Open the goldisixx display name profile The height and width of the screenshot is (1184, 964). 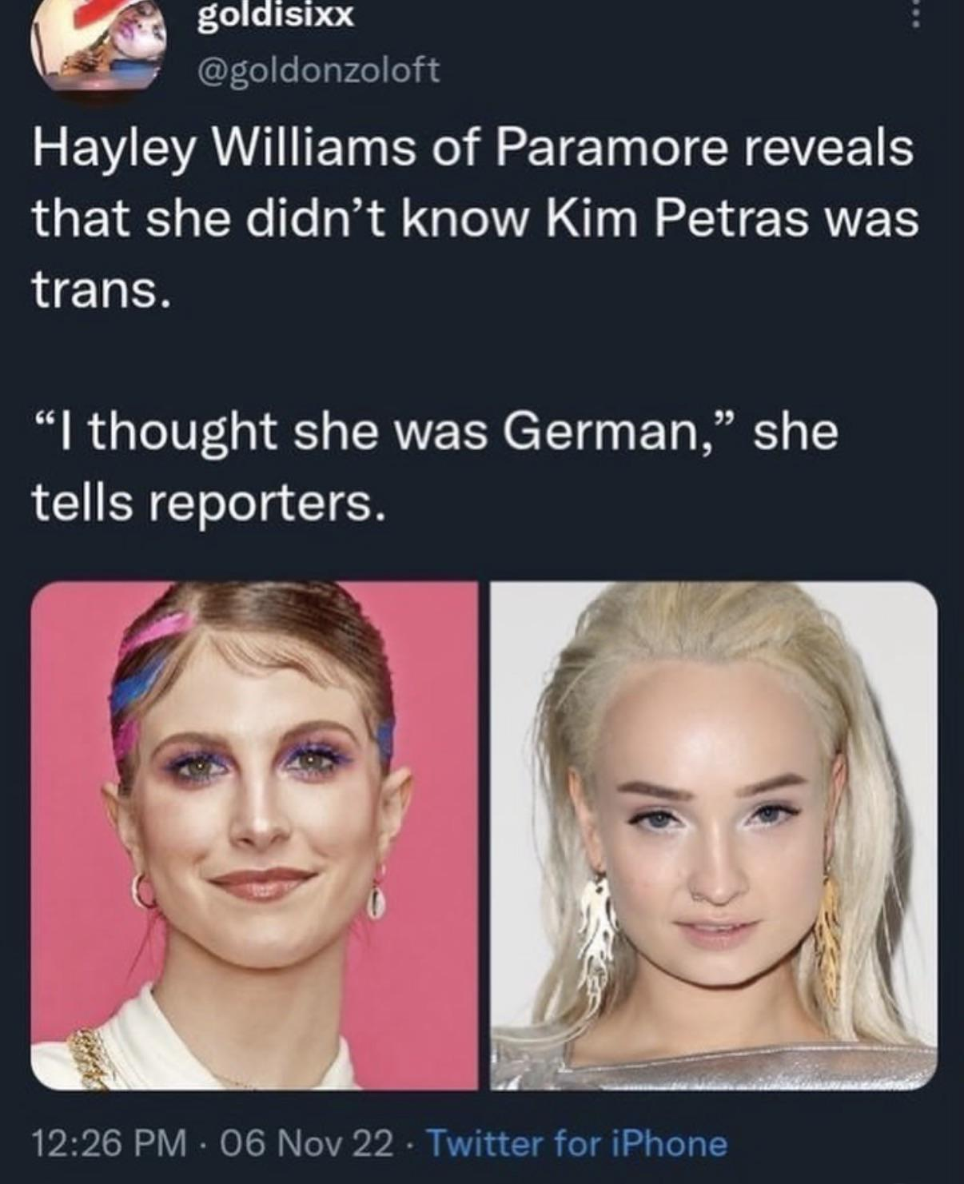(x=274, y=15)
